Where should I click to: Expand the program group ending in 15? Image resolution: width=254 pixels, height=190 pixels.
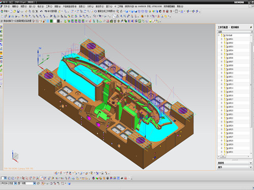pos(221,92)
